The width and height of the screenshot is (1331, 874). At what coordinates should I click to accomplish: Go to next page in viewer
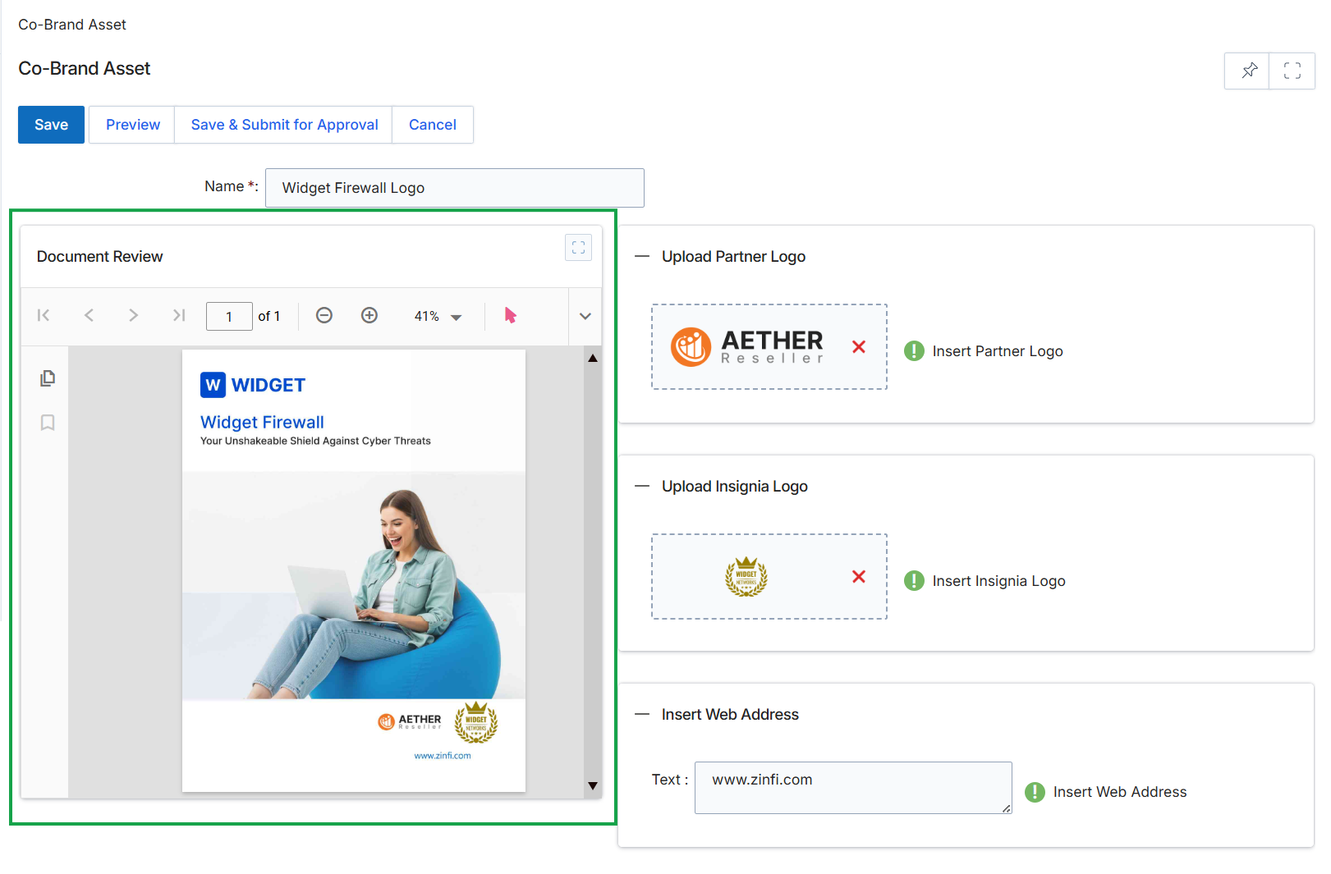133,315
